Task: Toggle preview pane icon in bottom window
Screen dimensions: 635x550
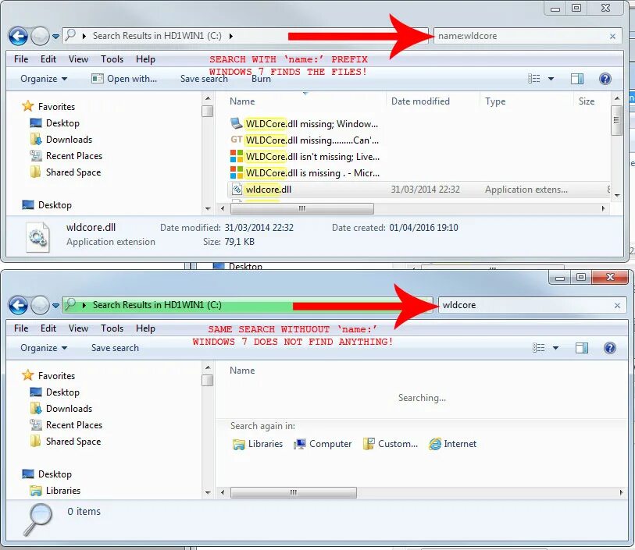Action: point(582,348)
